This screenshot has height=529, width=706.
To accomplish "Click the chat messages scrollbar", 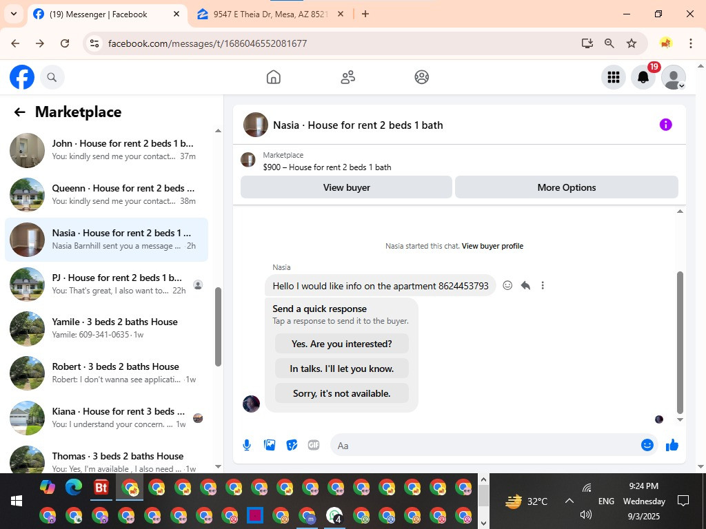I will click(680, 342).
